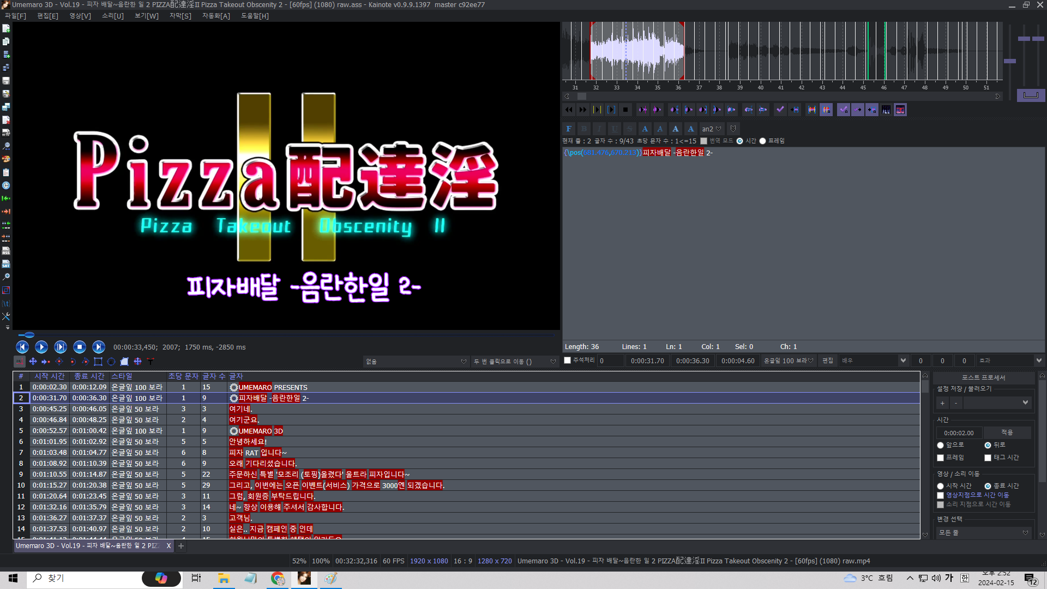Open the 모든 줄 selection dropdown
The height and width of the screenshot is (589, 1047).
983,533
